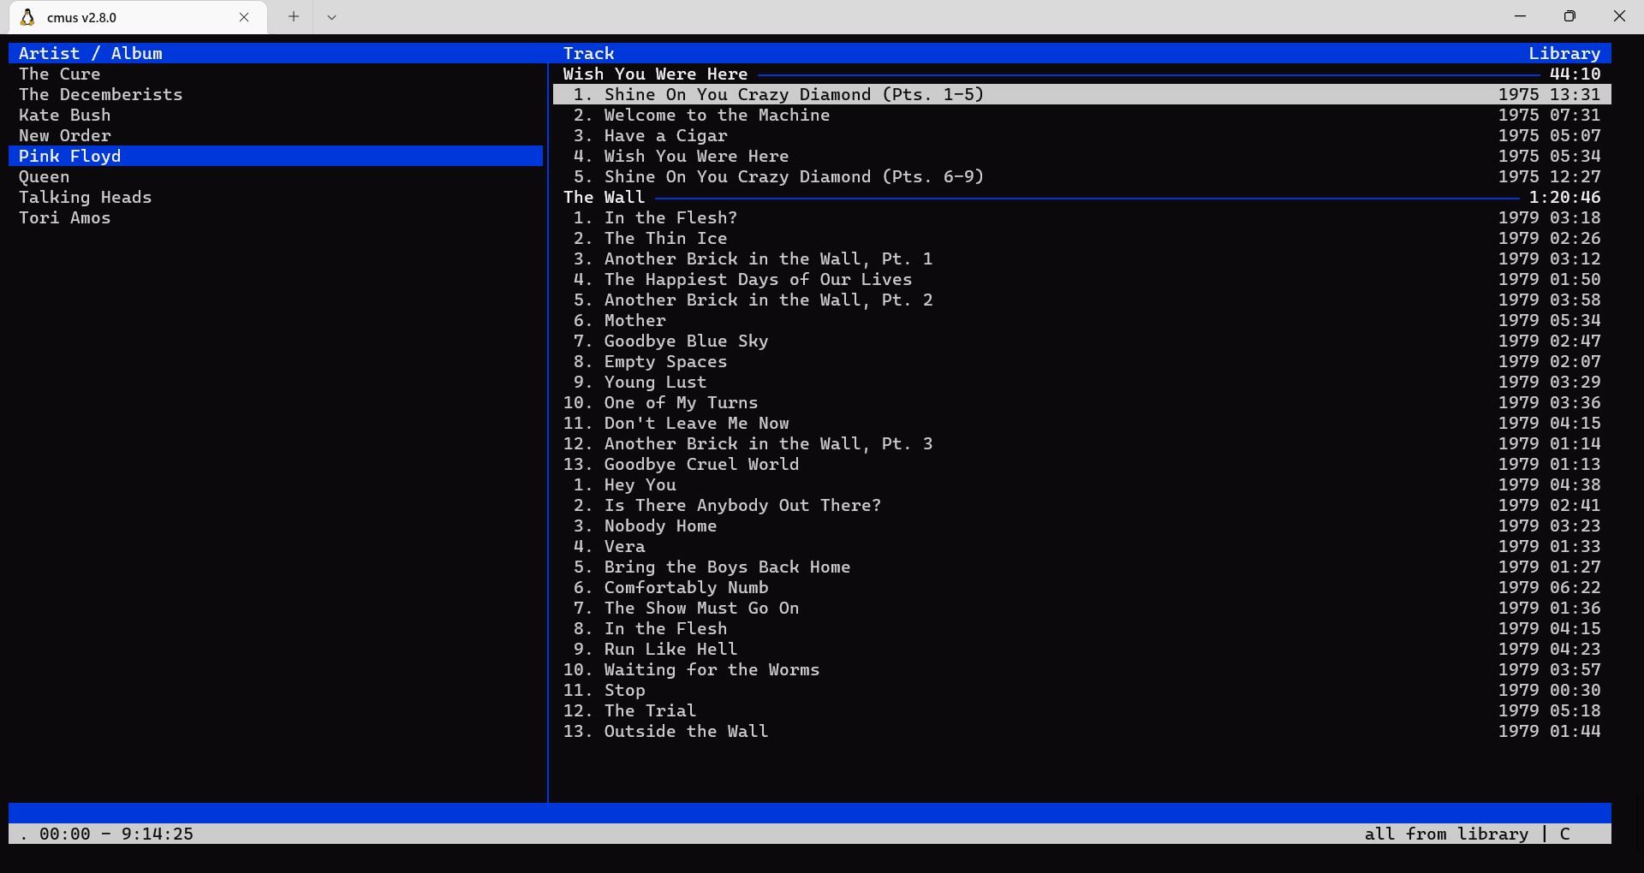Select the "Hey You" track

click(1082, 484)
